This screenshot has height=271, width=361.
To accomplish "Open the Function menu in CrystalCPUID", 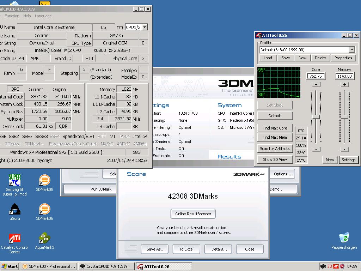I will pyautogui.click(x=12, y=16).
